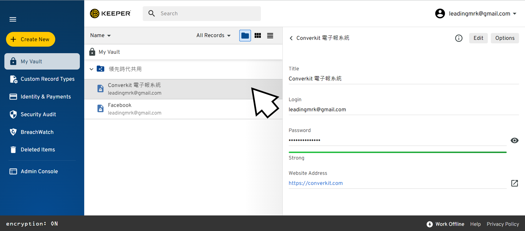The width and height of the screenshot is (525, 231).
Task: Collapse the 領先時代共用 shared folder
Action: 91,69
